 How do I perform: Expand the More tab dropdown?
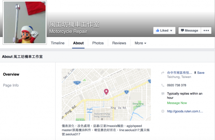click(x=140, y=43)
